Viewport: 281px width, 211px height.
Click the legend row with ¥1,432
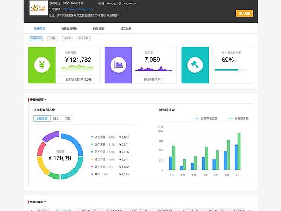tap(110, 167)
